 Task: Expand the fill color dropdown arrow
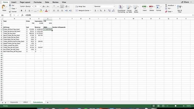click(44, 11)
